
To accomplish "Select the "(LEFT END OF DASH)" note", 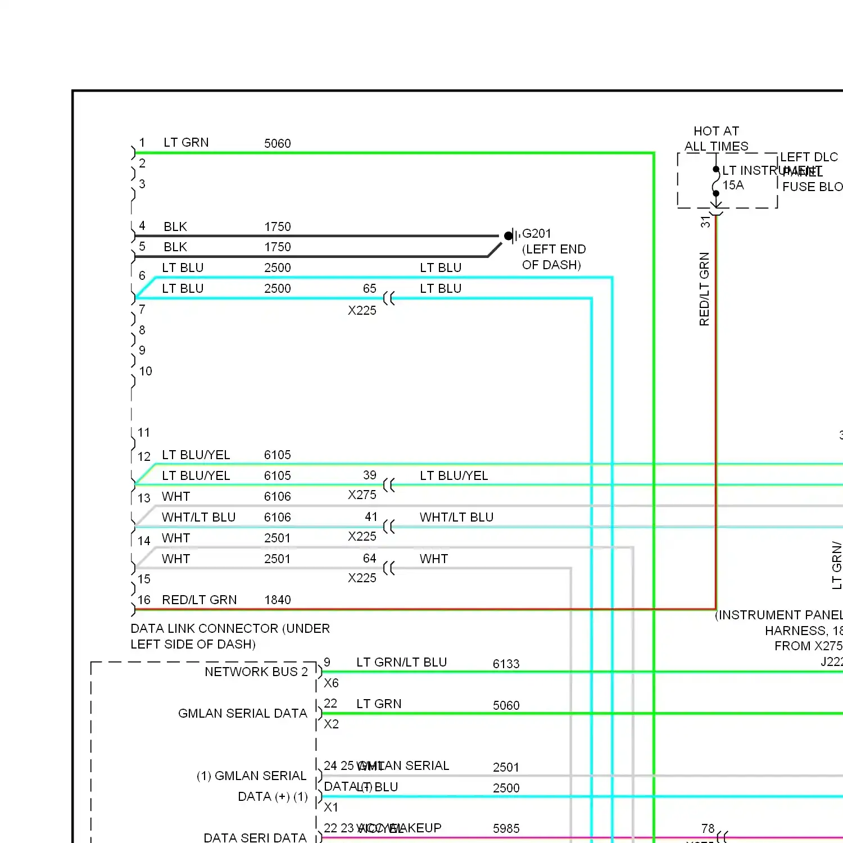I will tap(554, 257).
